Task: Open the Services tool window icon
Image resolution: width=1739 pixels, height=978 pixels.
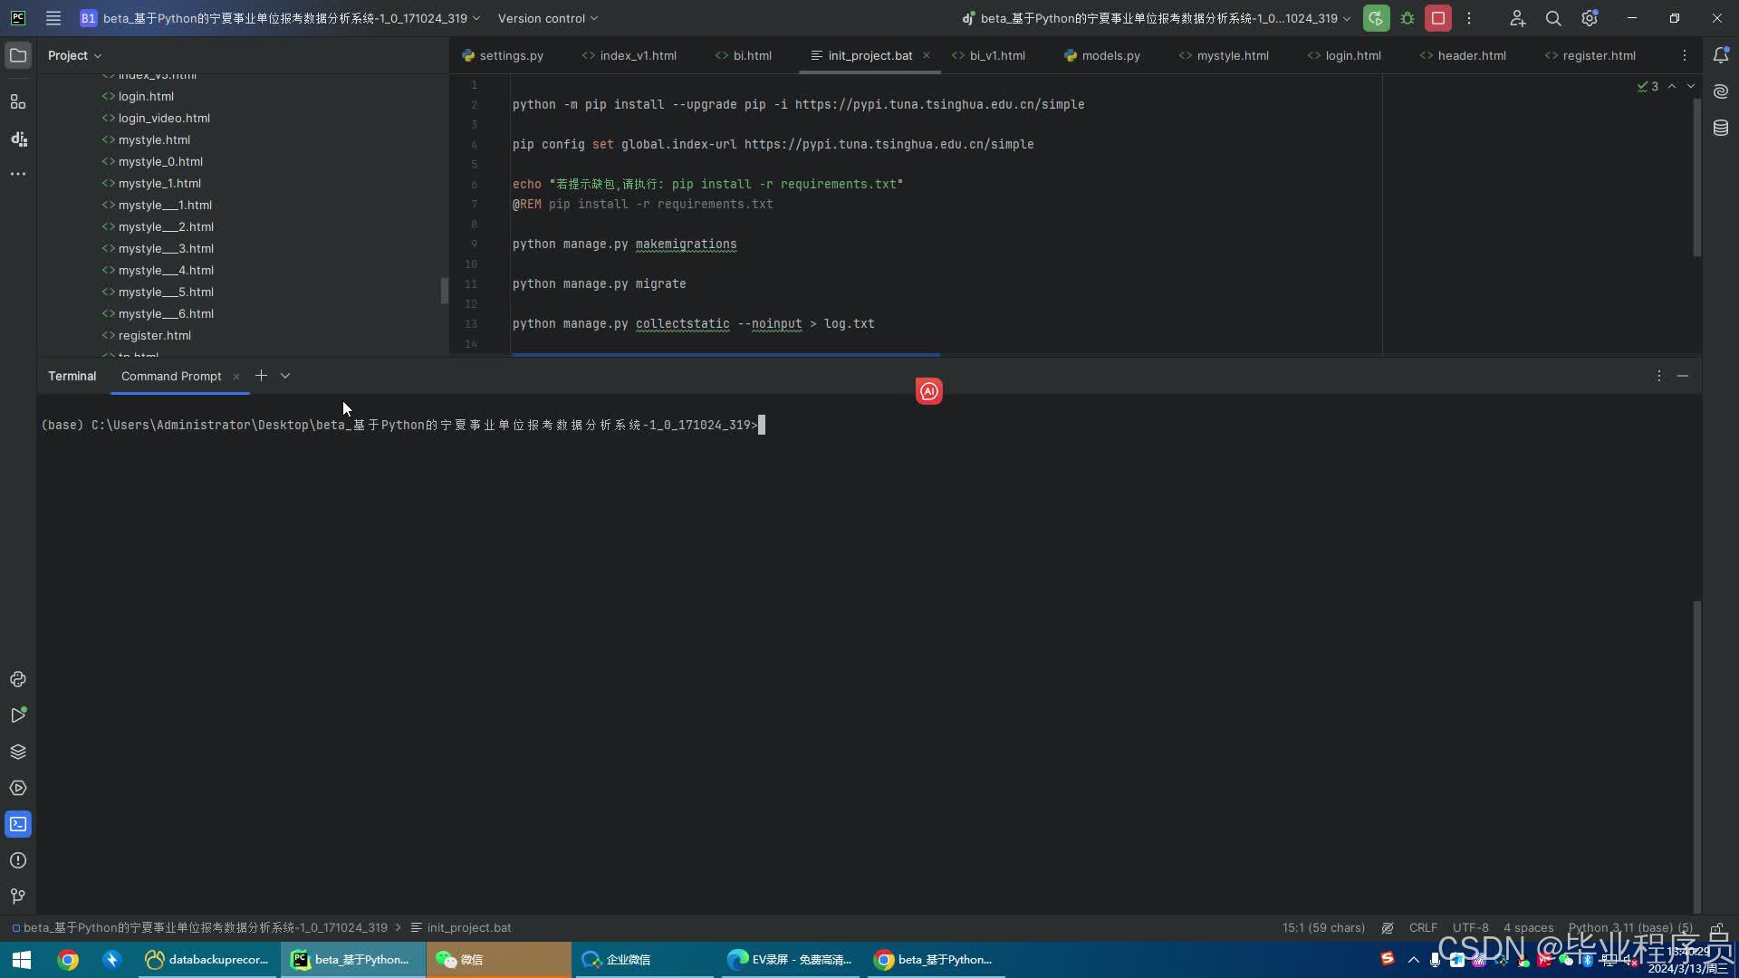Action: 18,788
